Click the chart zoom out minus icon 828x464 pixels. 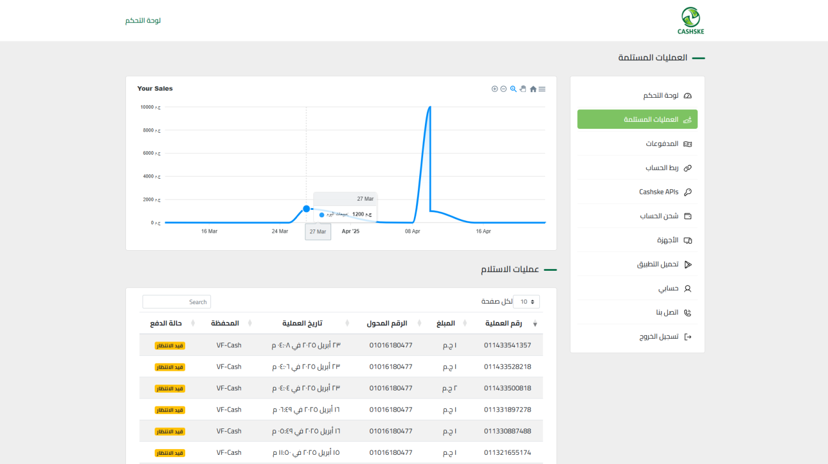tap(504, 89)
